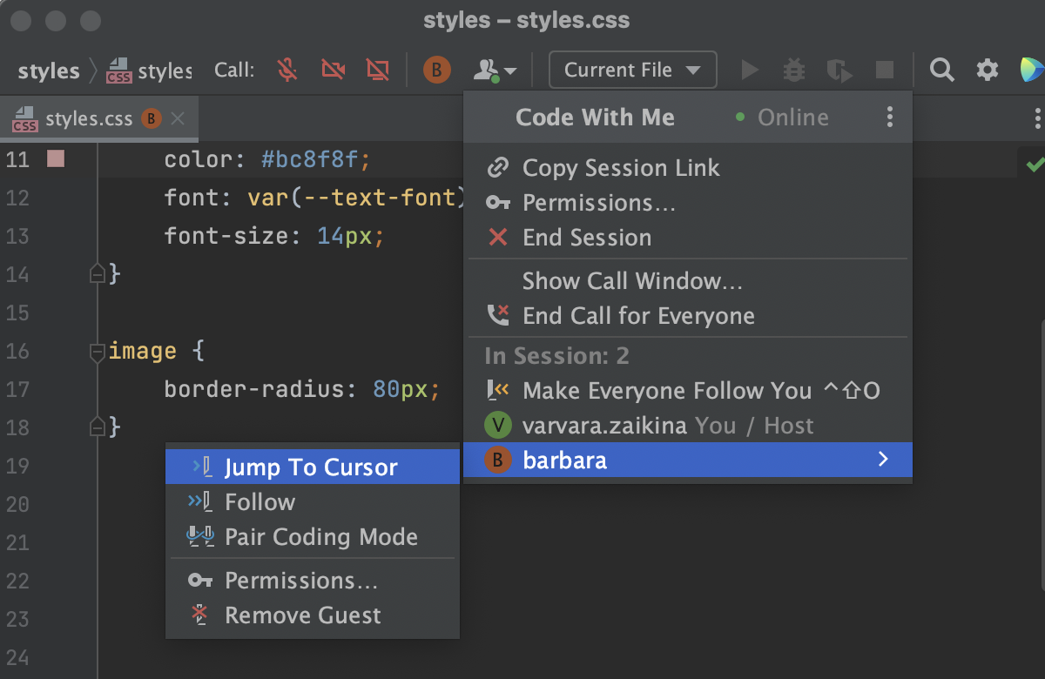The height and width of the screenshot is (679, 1045).
Task: Open the Current File run configuration dropdown
Action: coord(632,70)
